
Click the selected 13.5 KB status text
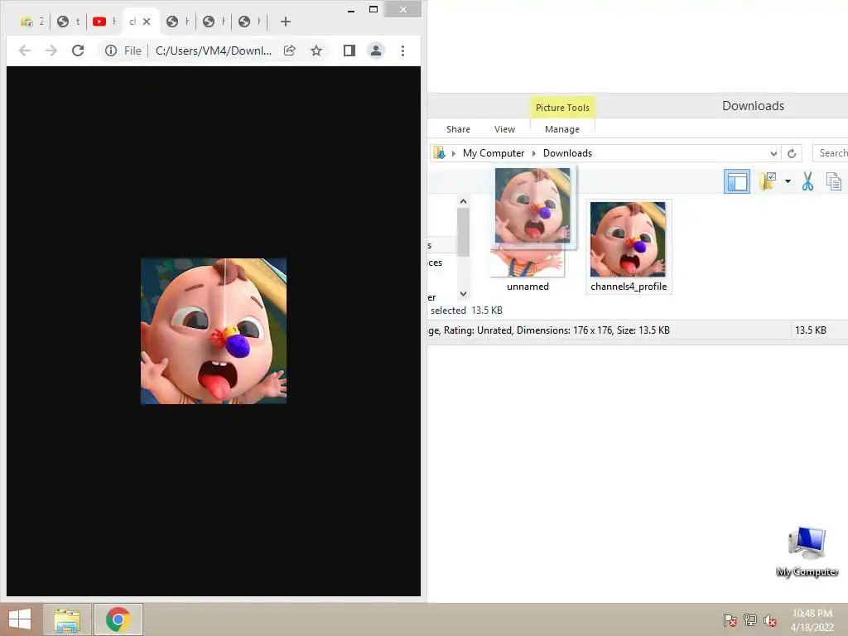(466, 311)
